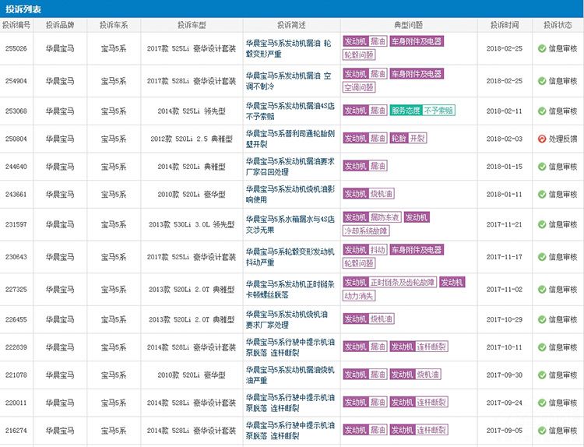Click the 投诉编号 column header
584x447 pixels.
[x=16, y=25]
